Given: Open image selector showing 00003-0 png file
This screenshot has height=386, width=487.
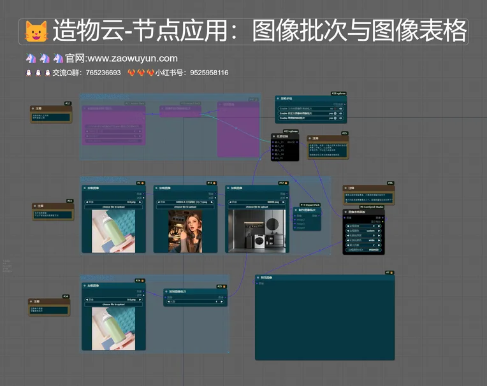Looking at the screenshot, I should pos(185,202).
